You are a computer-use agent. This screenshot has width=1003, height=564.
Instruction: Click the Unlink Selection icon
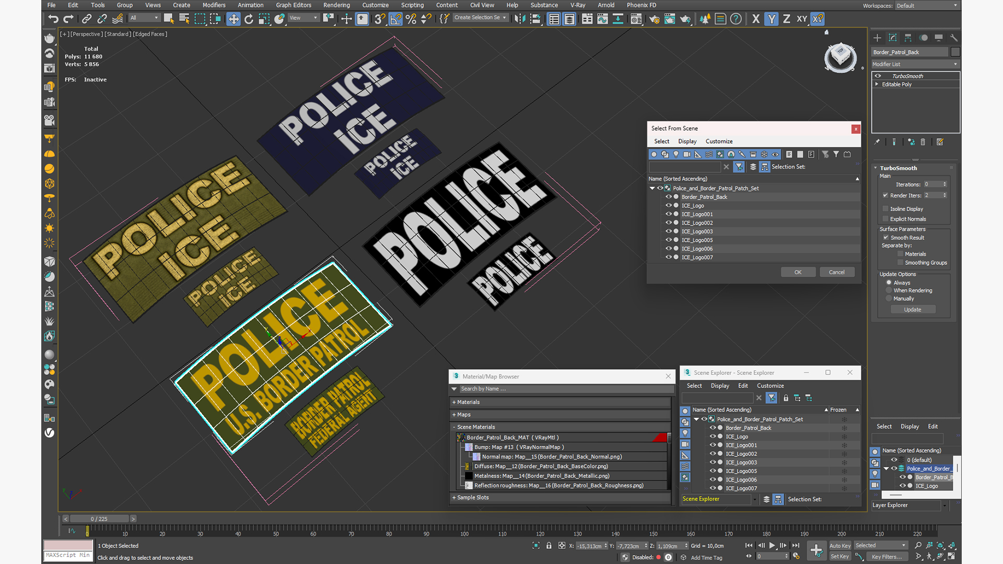pyautogui.click(x=102, y=19)
